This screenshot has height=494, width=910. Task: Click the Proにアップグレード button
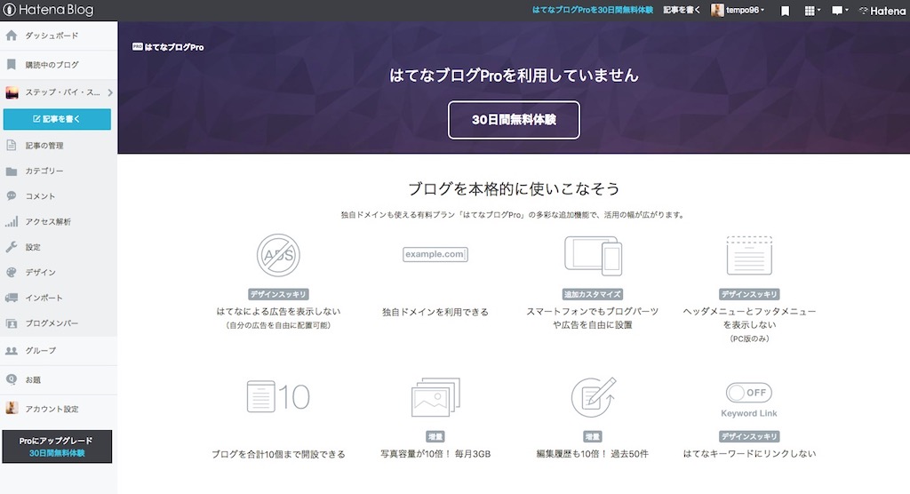[57, 446]
